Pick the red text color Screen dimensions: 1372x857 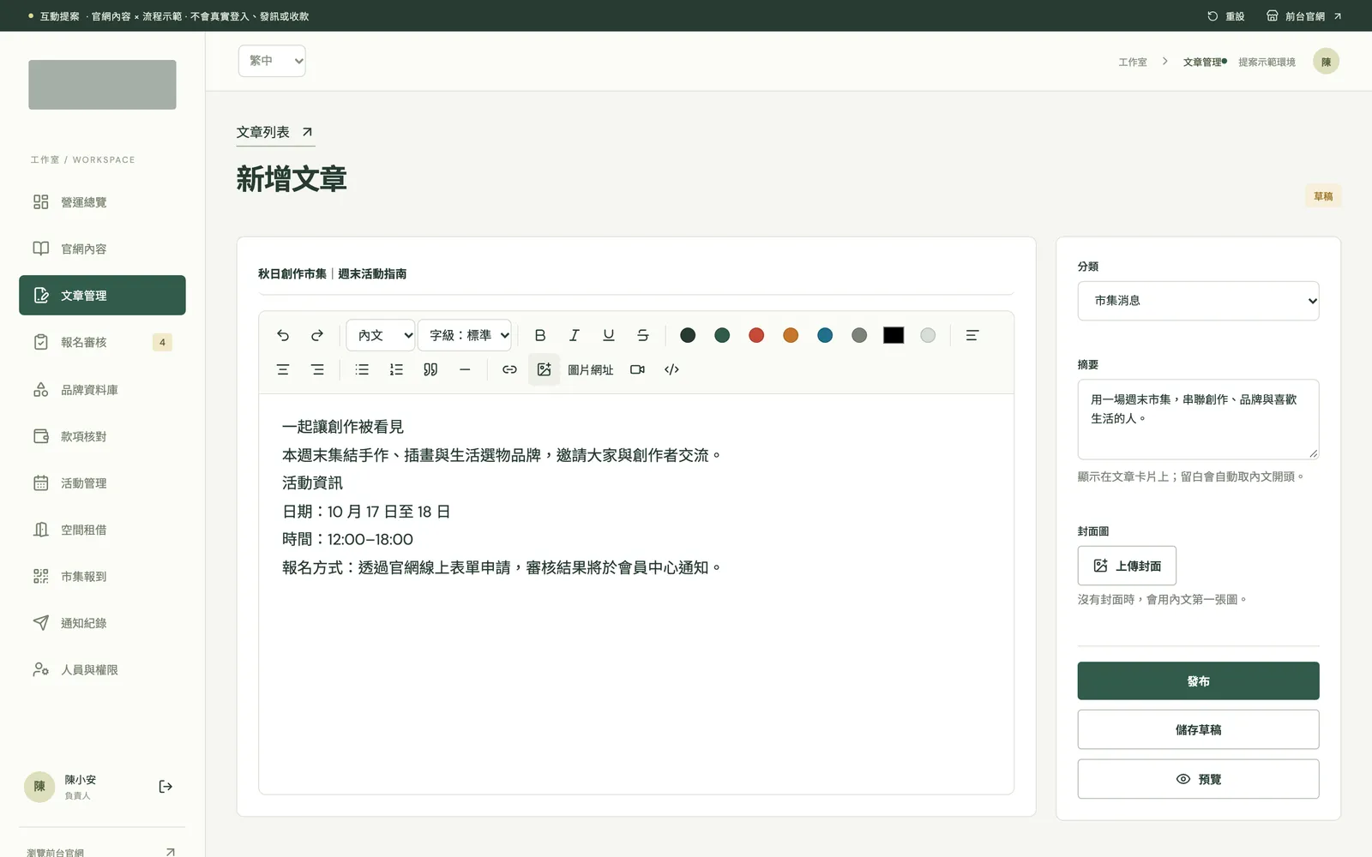click(756, 335)
